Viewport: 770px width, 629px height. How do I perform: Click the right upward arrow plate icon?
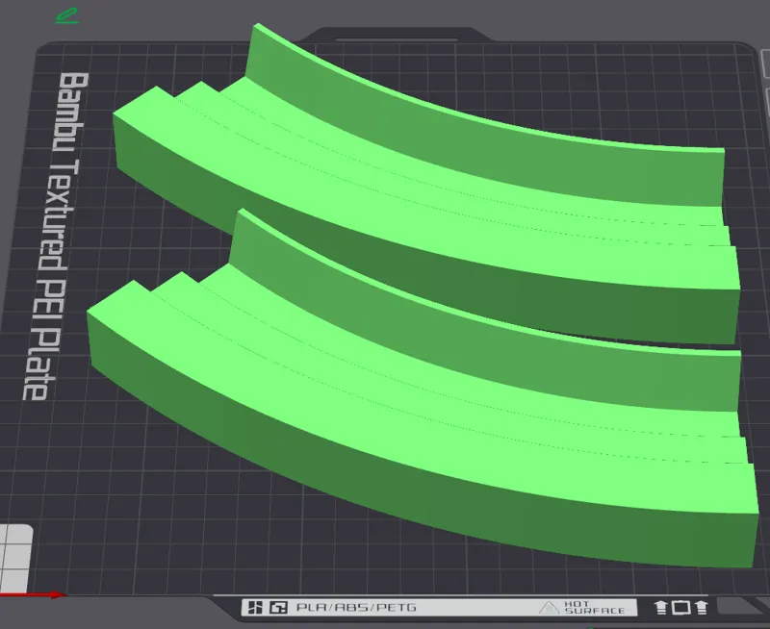tap(702, 608)
